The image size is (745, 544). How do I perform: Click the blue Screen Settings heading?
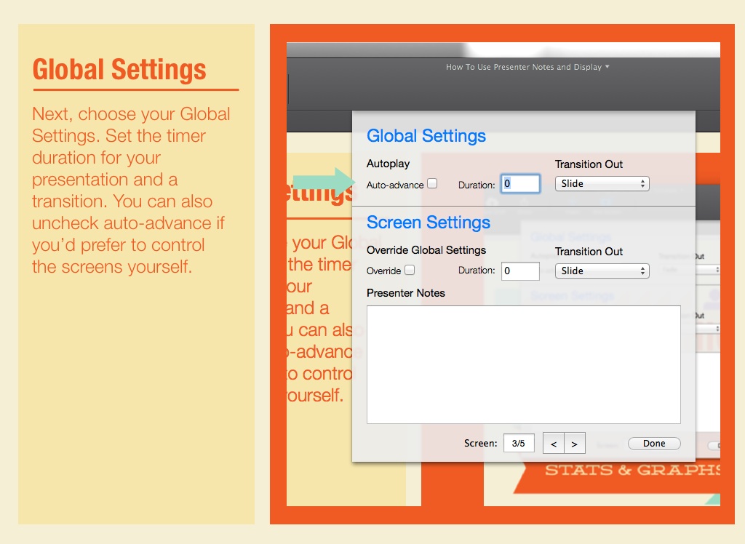(429, 223)
